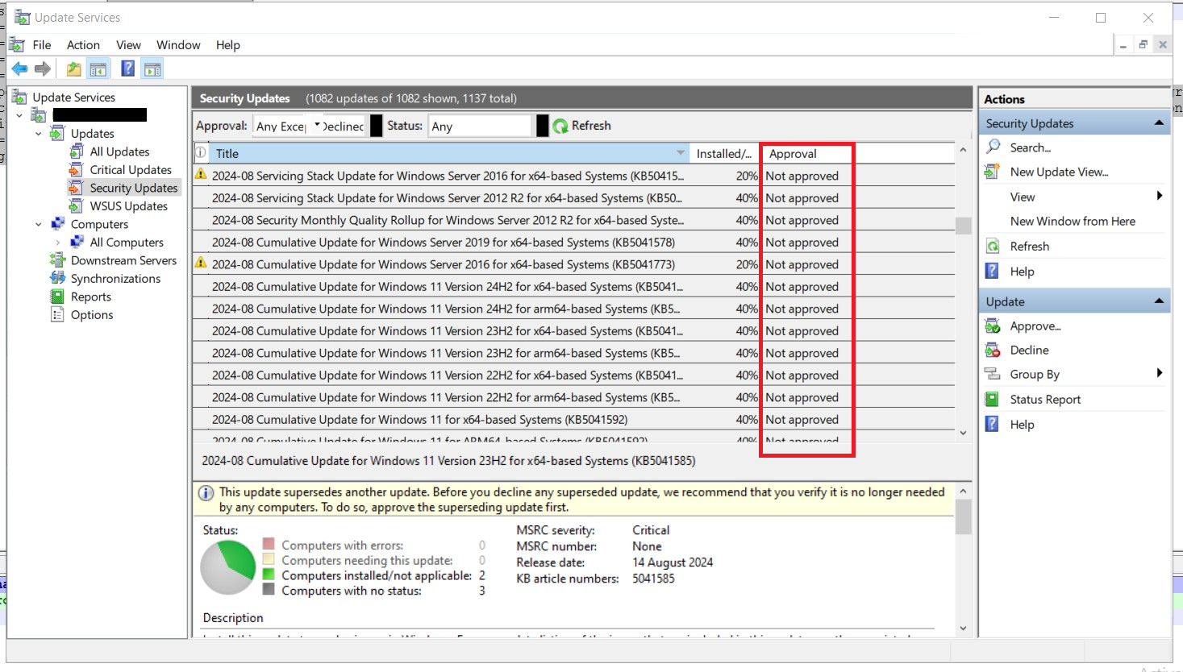Click the Forward arrow toolbar icon
Screen dimensions: 1183x672
[x=43, y=69]
